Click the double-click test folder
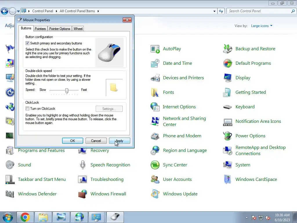 coord(114,87)
